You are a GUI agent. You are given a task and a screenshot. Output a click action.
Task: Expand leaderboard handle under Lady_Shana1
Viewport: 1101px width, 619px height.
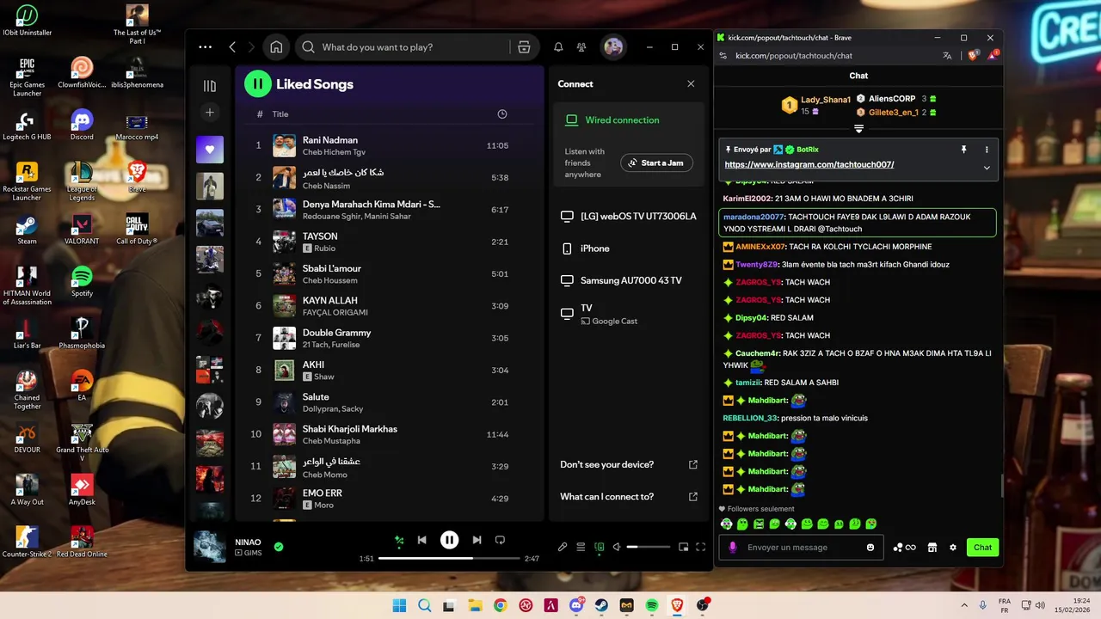858,129
